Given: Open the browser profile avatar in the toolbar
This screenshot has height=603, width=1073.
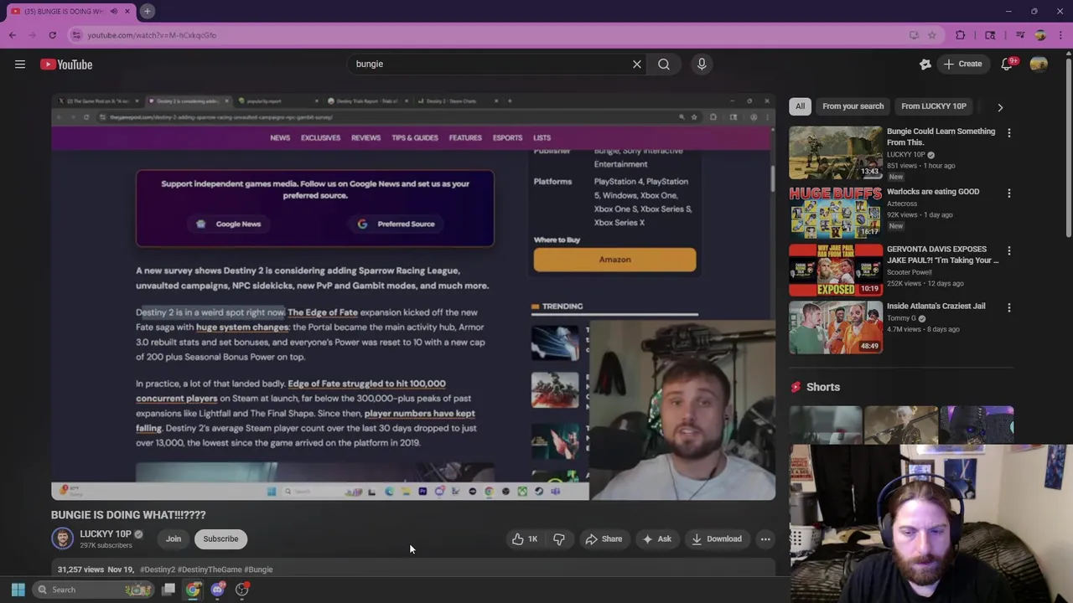Looking at the screenshot, I should pyautogui.click(x=1040, y=35).
